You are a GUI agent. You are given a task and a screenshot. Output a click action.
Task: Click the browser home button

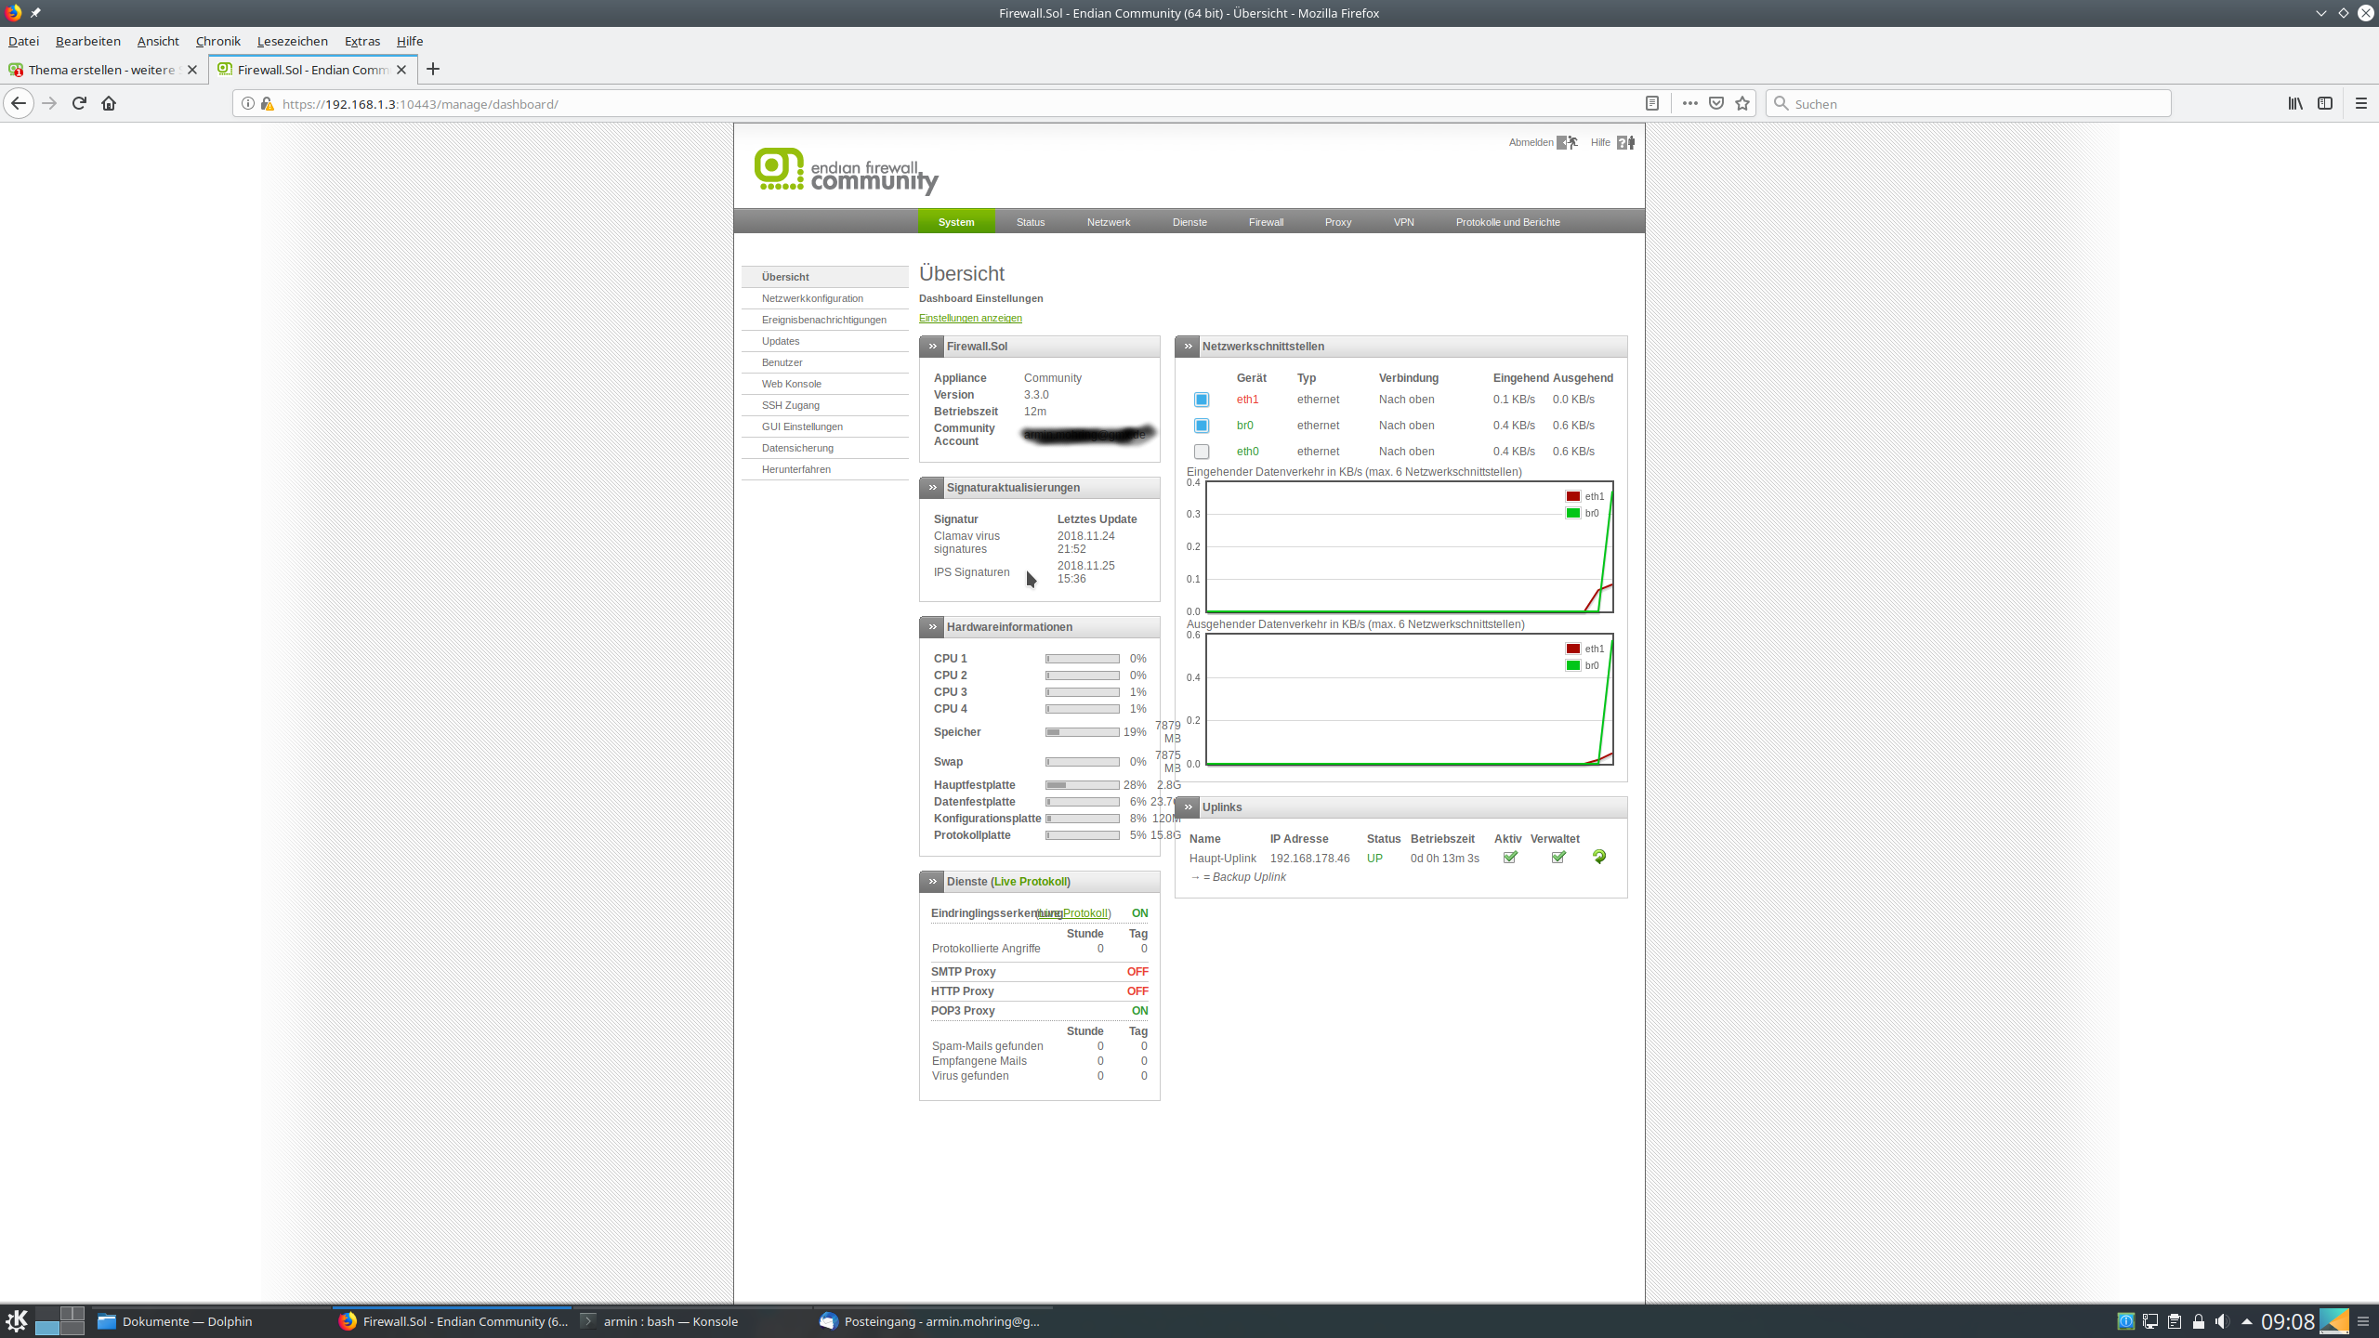[x=109, y=103]
